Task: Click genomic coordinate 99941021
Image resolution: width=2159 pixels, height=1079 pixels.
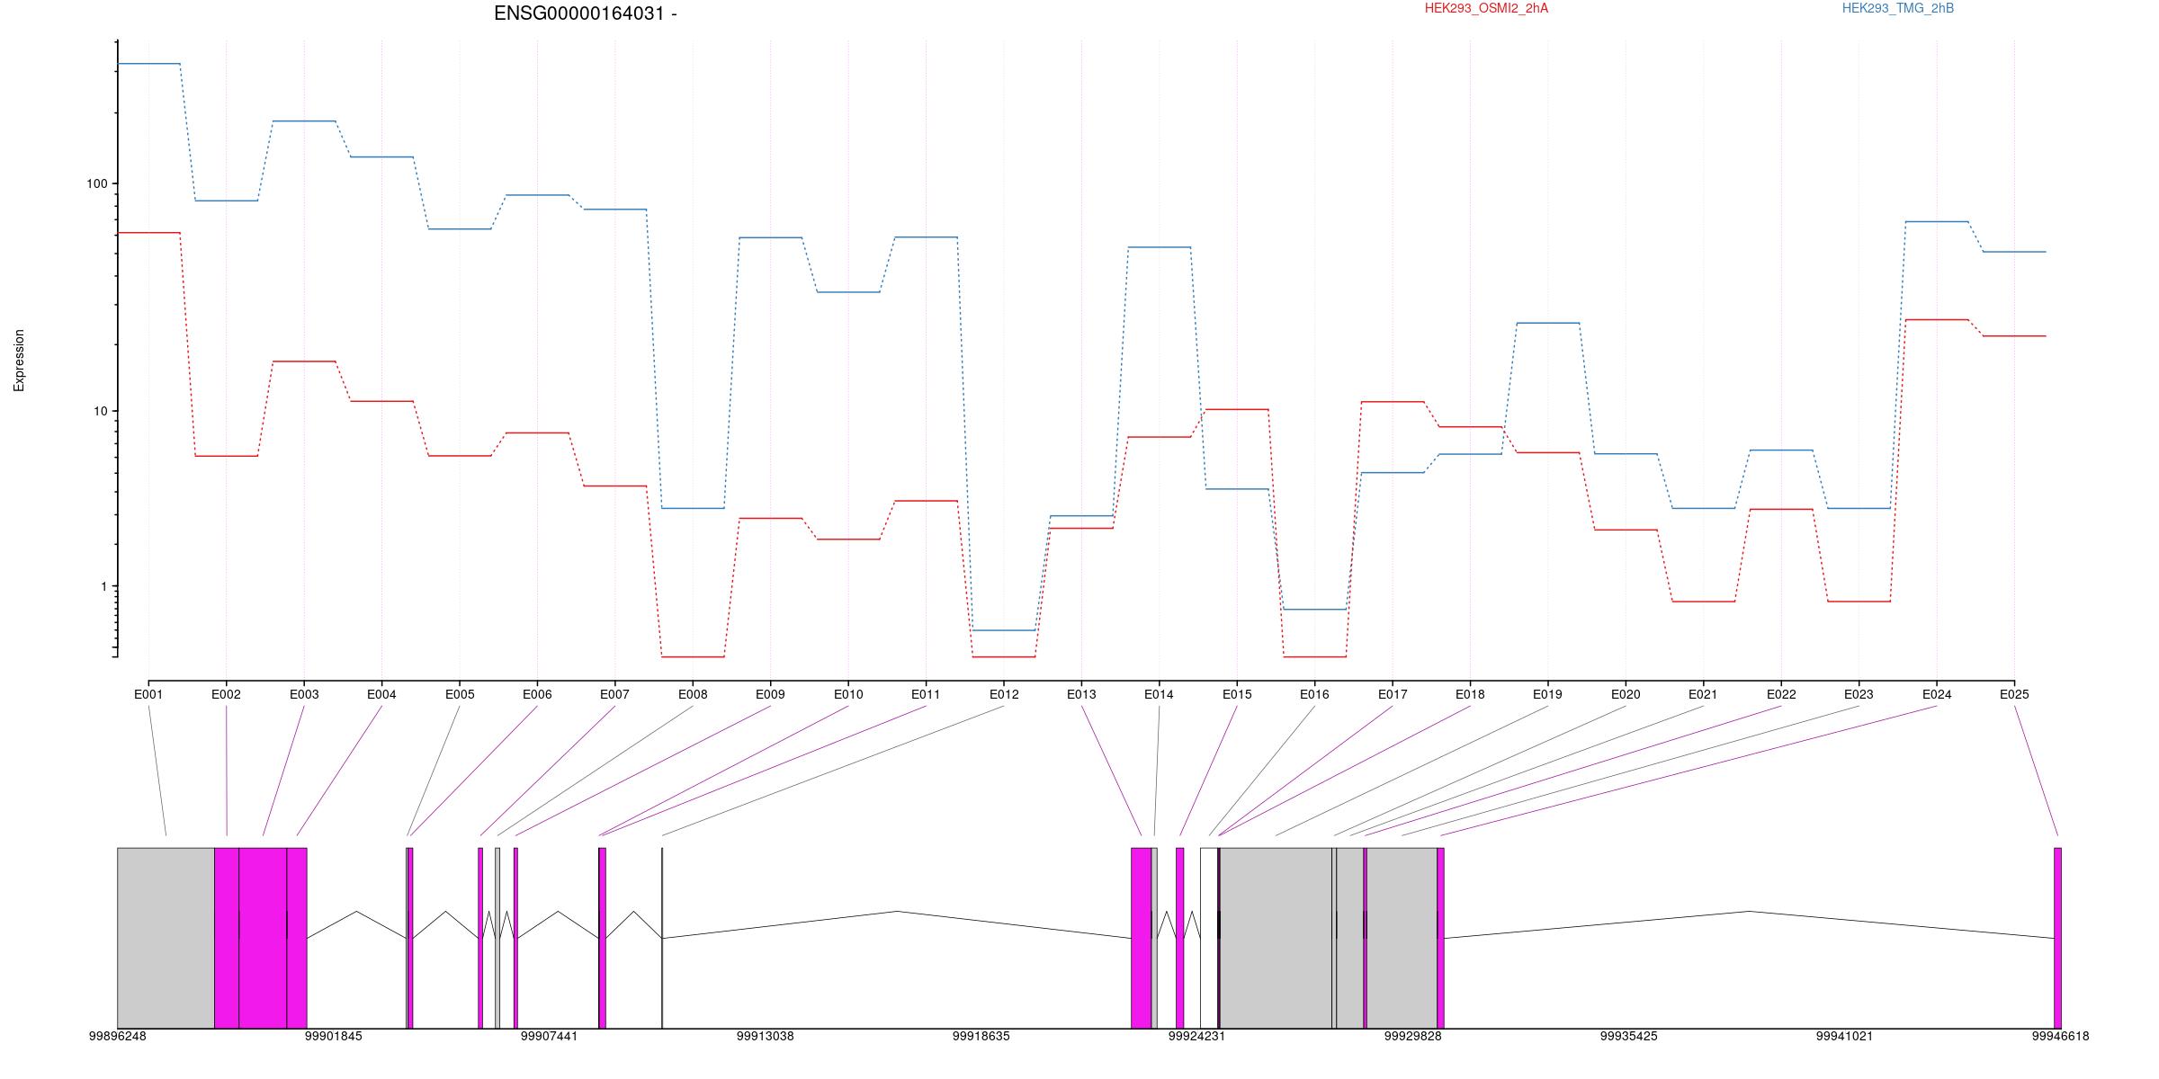Action: pos(1844,1036)
